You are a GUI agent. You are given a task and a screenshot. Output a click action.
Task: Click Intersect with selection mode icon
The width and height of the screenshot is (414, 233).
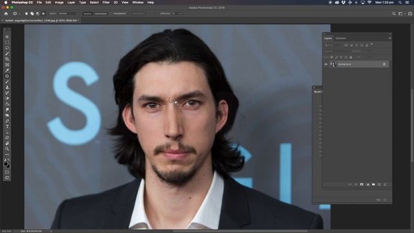[43, 14]
